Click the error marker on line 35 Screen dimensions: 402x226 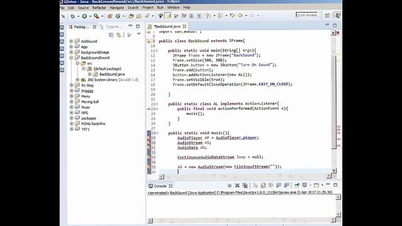pos(149,167)
